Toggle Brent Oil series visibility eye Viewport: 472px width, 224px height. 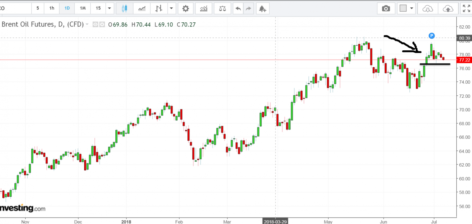(95, 25)
